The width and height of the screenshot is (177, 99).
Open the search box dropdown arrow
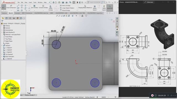(x=105, y=2)
